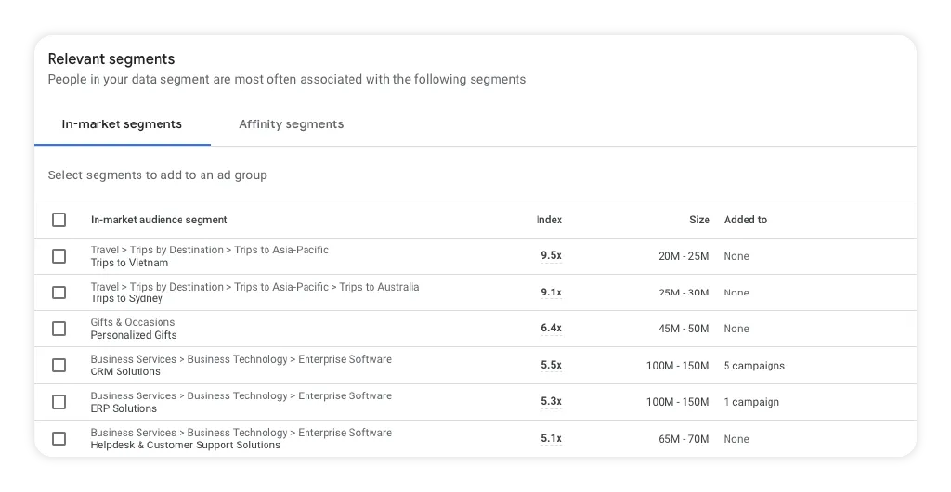This screenshot has width=951, height=492.
Task: Click the 9.5x index value
Action: [551, 255]
